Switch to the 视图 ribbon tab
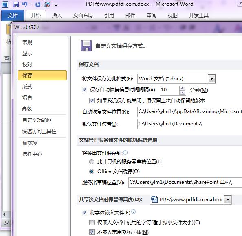 [173, 15]
